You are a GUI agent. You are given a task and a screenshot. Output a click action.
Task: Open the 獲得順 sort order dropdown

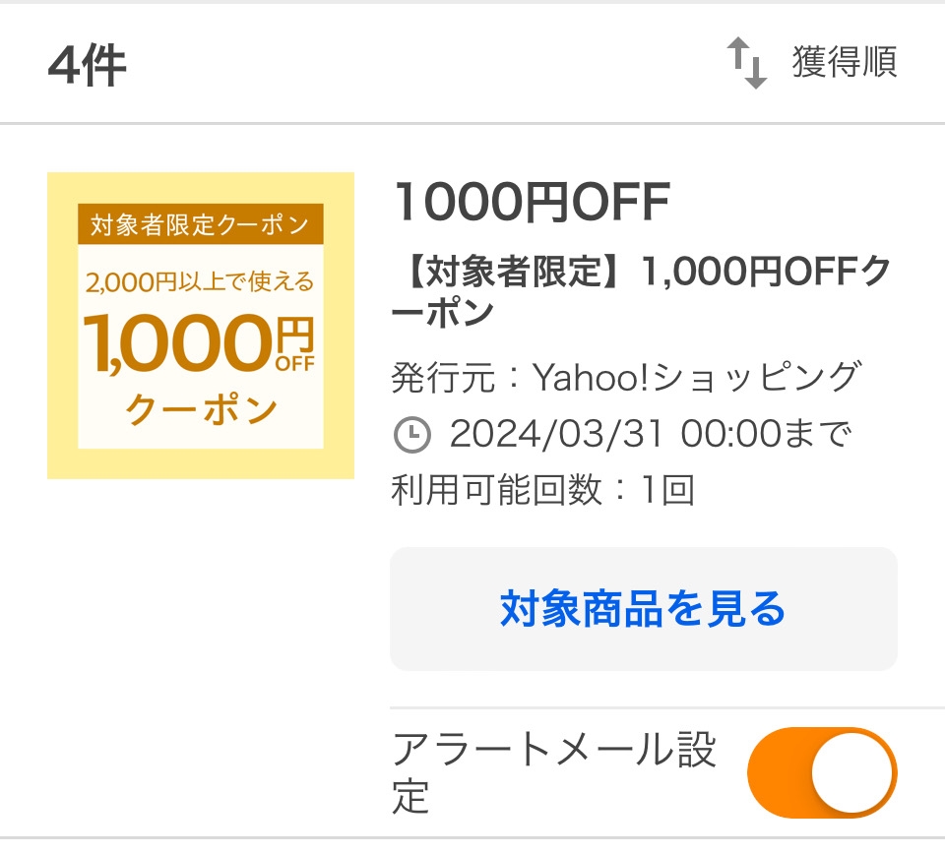(x=844, y=63)
